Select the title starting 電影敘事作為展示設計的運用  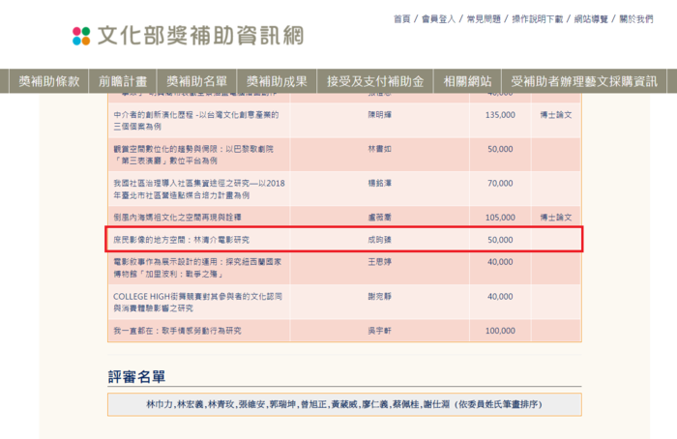click(197, 268)
